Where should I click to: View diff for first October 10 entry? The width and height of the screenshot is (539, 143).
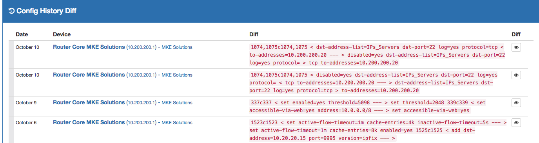point(516,47)
